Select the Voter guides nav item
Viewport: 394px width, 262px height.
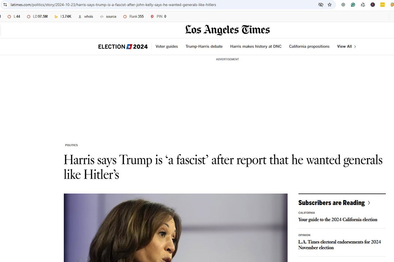[x=166, y=47]
